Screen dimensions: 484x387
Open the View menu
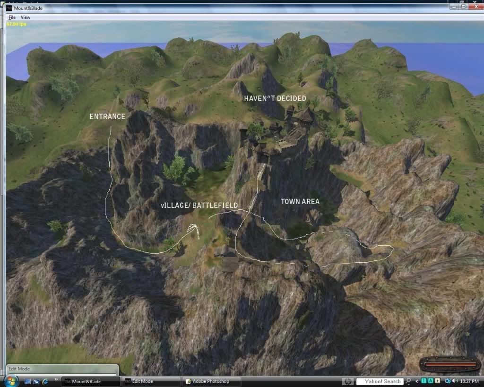click(26, 17)
